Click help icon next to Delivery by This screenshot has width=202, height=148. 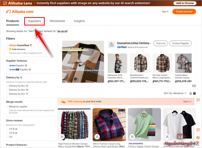[21, 78]
